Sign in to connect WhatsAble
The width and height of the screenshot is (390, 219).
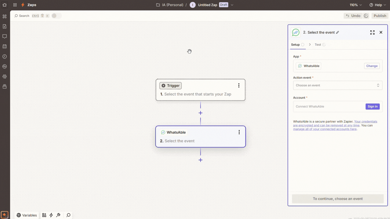tap(372, 106)
